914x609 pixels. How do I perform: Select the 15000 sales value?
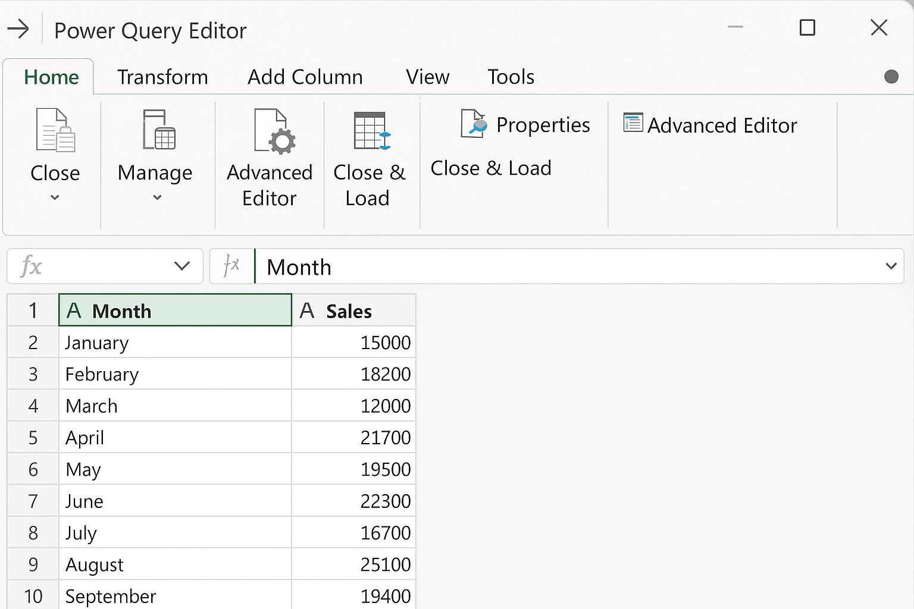[x=353, y=342]
